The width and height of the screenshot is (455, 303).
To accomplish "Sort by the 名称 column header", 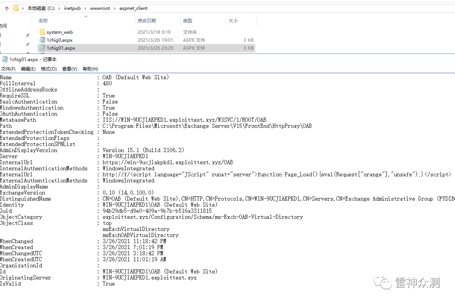I will pos(43,21).
